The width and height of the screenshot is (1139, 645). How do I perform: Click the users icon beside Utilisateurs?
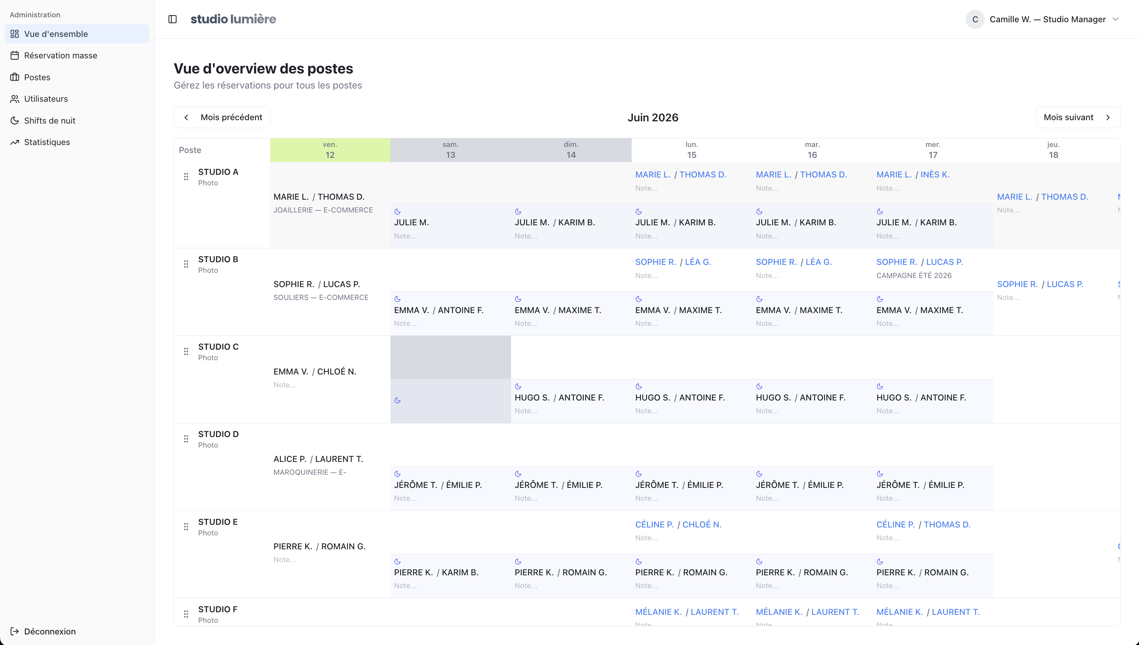(15, 99)
